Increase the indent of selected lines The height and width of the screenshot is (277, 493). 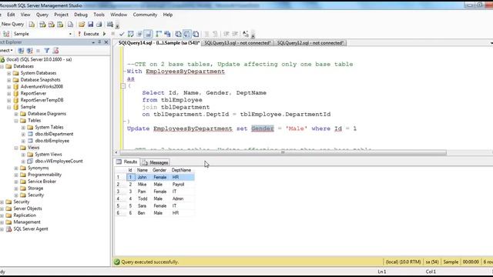235,34
